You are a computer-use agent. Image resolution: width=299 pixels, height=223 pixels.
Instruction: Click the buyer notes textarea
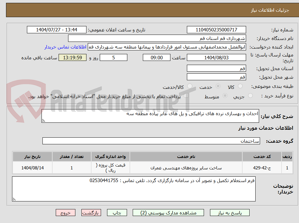(x=134, y=189)
